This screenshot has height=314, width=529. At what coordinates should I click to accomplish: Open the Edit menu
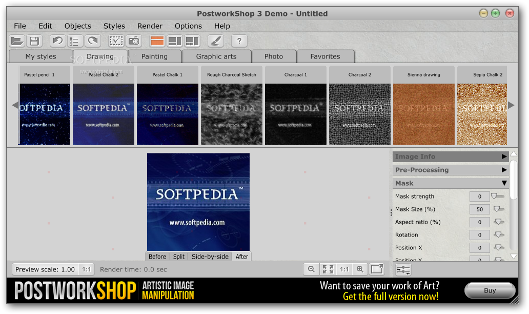click(45, 26)
